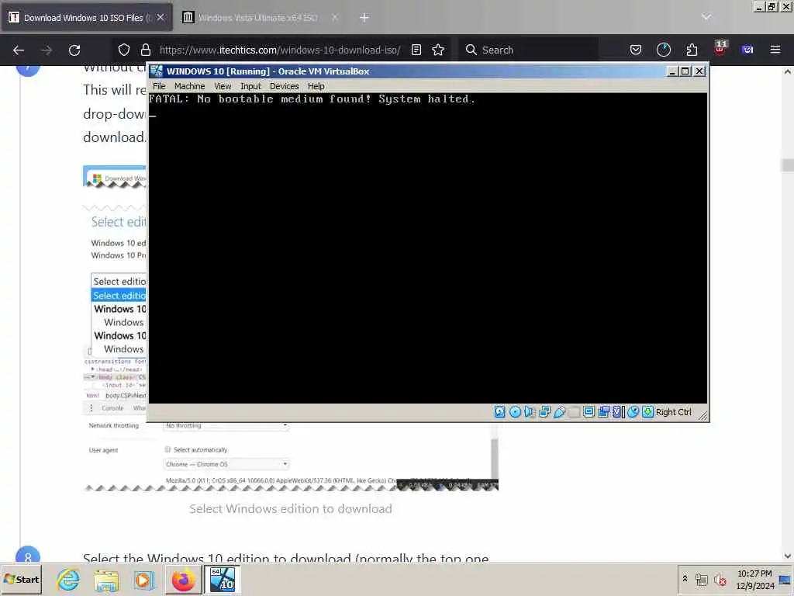Click the No throttling dropdown in webpage image

(x=226, y=426)
